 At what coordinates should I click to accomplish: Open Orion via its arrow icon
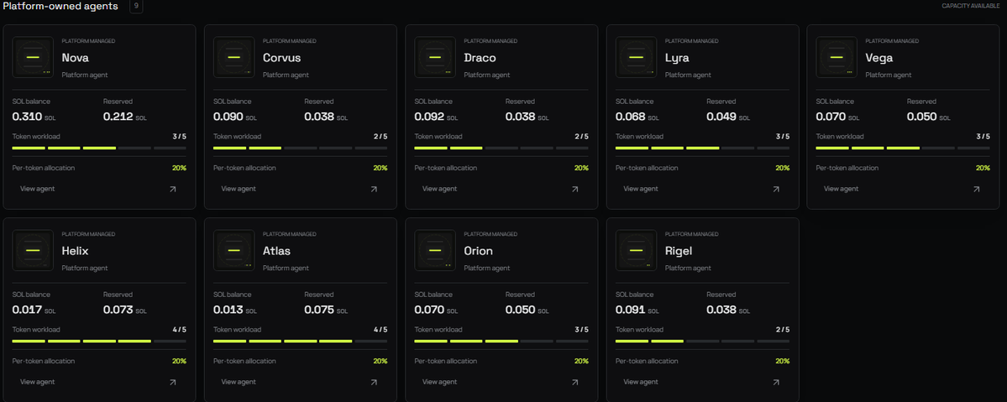[574, 382]
